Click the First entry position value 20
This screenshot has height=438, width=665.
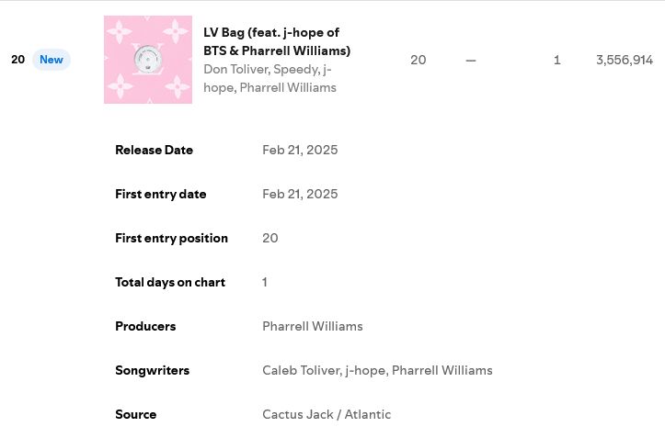(x=269, y=238)
